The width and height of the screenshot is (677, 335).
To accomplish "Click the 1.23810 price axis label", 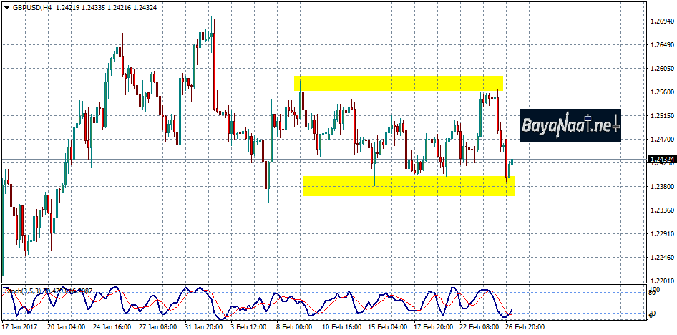I will point(661,187).
